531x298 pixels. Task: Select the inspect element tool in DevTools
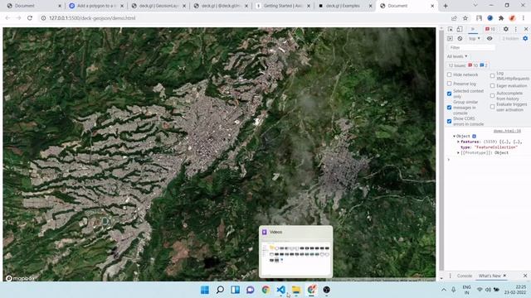450,29
